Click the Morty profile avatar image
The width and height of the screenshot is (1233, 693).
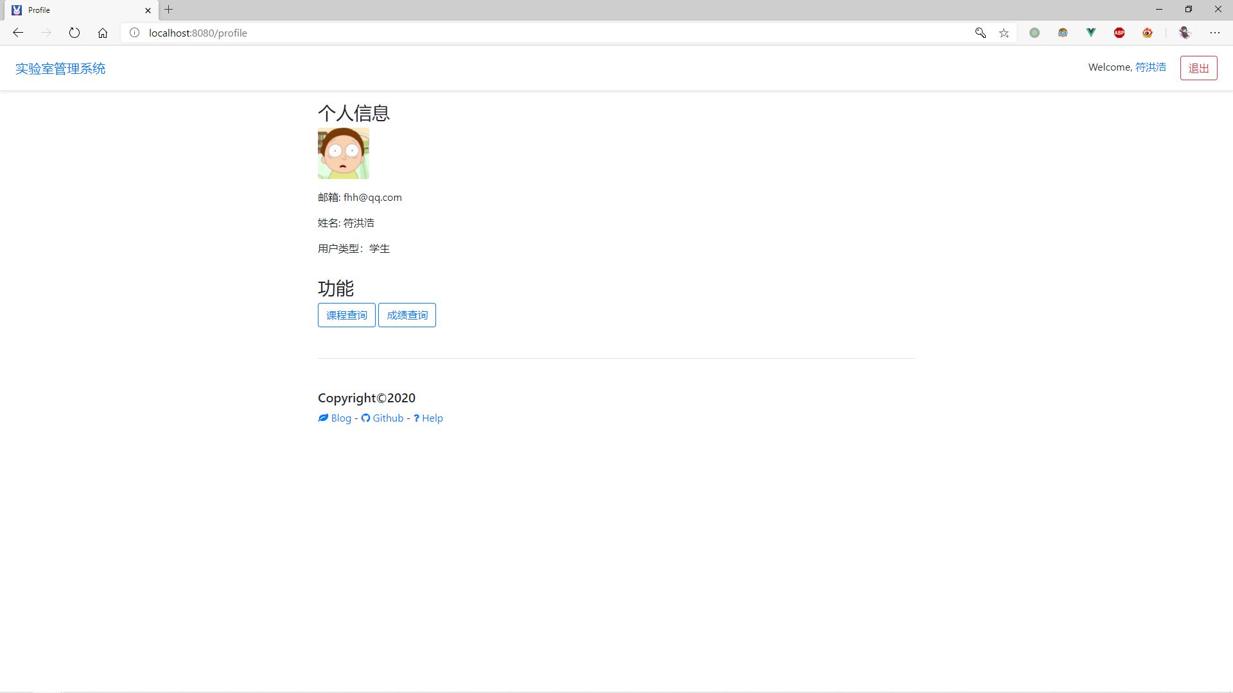(x=343, y=153)
